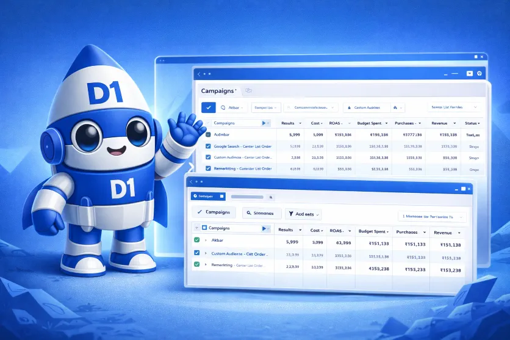
Task: Click the 4159,238 Budget Spent value in the Remarketing row
Action: pos(379,269)
